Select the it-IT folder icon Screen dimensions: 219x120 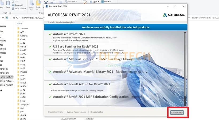pyautogui.click(x=18, y=75)
